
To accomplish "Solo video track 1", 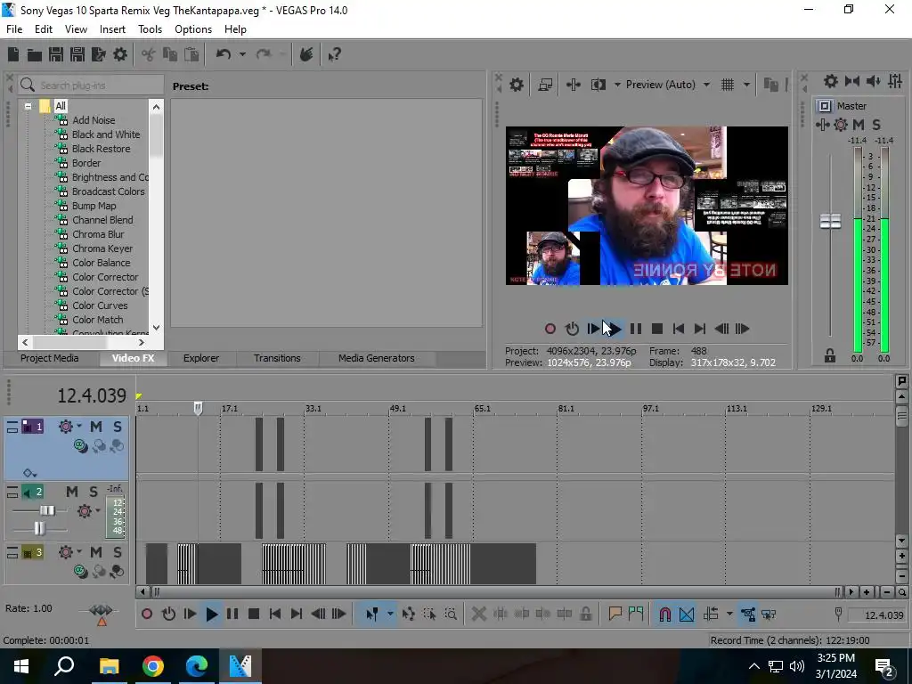I will [118, 427].
